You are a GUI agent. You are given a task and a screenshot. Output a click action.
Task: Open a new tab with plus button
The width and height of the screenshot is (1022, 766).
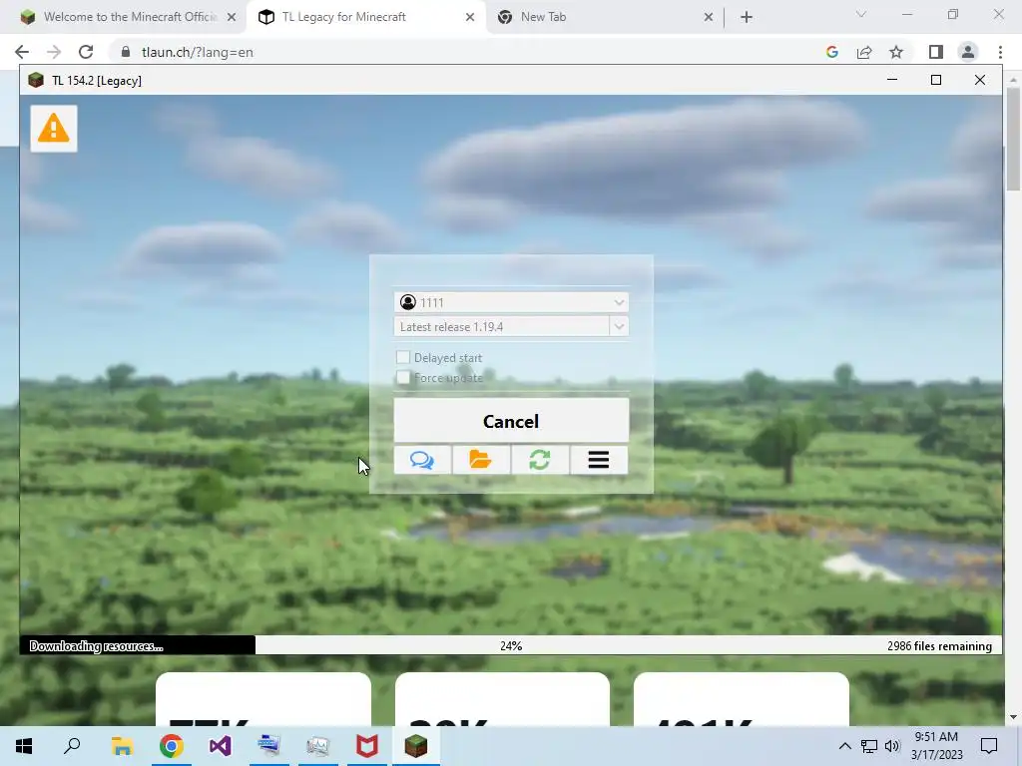click(x=747, y=17)
